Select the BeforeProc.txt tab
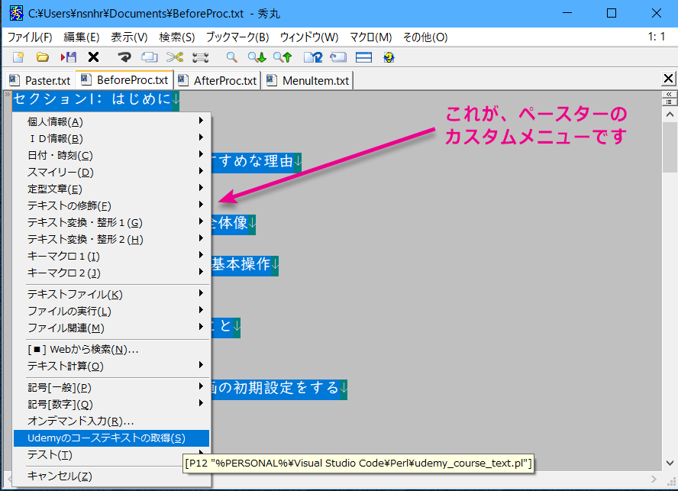 coord(124,80)
